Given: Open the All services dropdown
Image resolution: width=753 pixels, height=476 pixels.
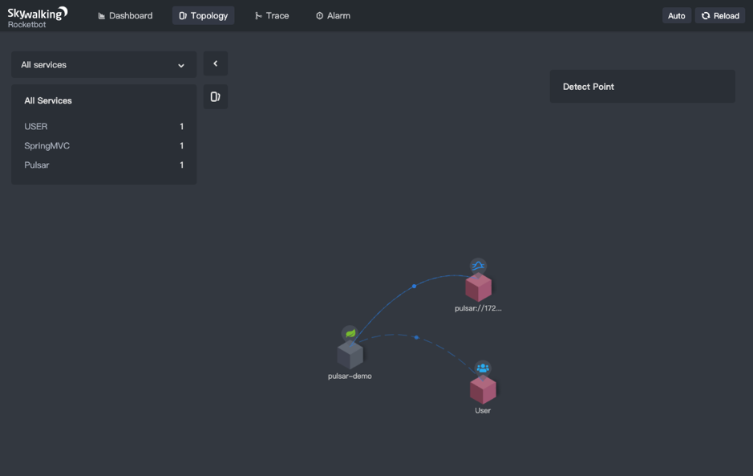Looking at the screenshot, I should point(103,64).
